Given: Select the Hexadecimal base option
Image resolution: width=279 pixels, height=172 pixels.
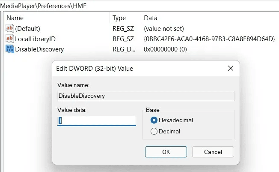Looking at the screenshot, I should pos(154,120).
